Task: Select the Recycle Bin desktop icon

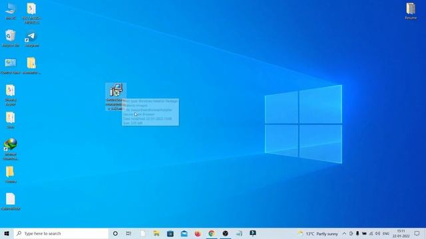Action: 11,39
